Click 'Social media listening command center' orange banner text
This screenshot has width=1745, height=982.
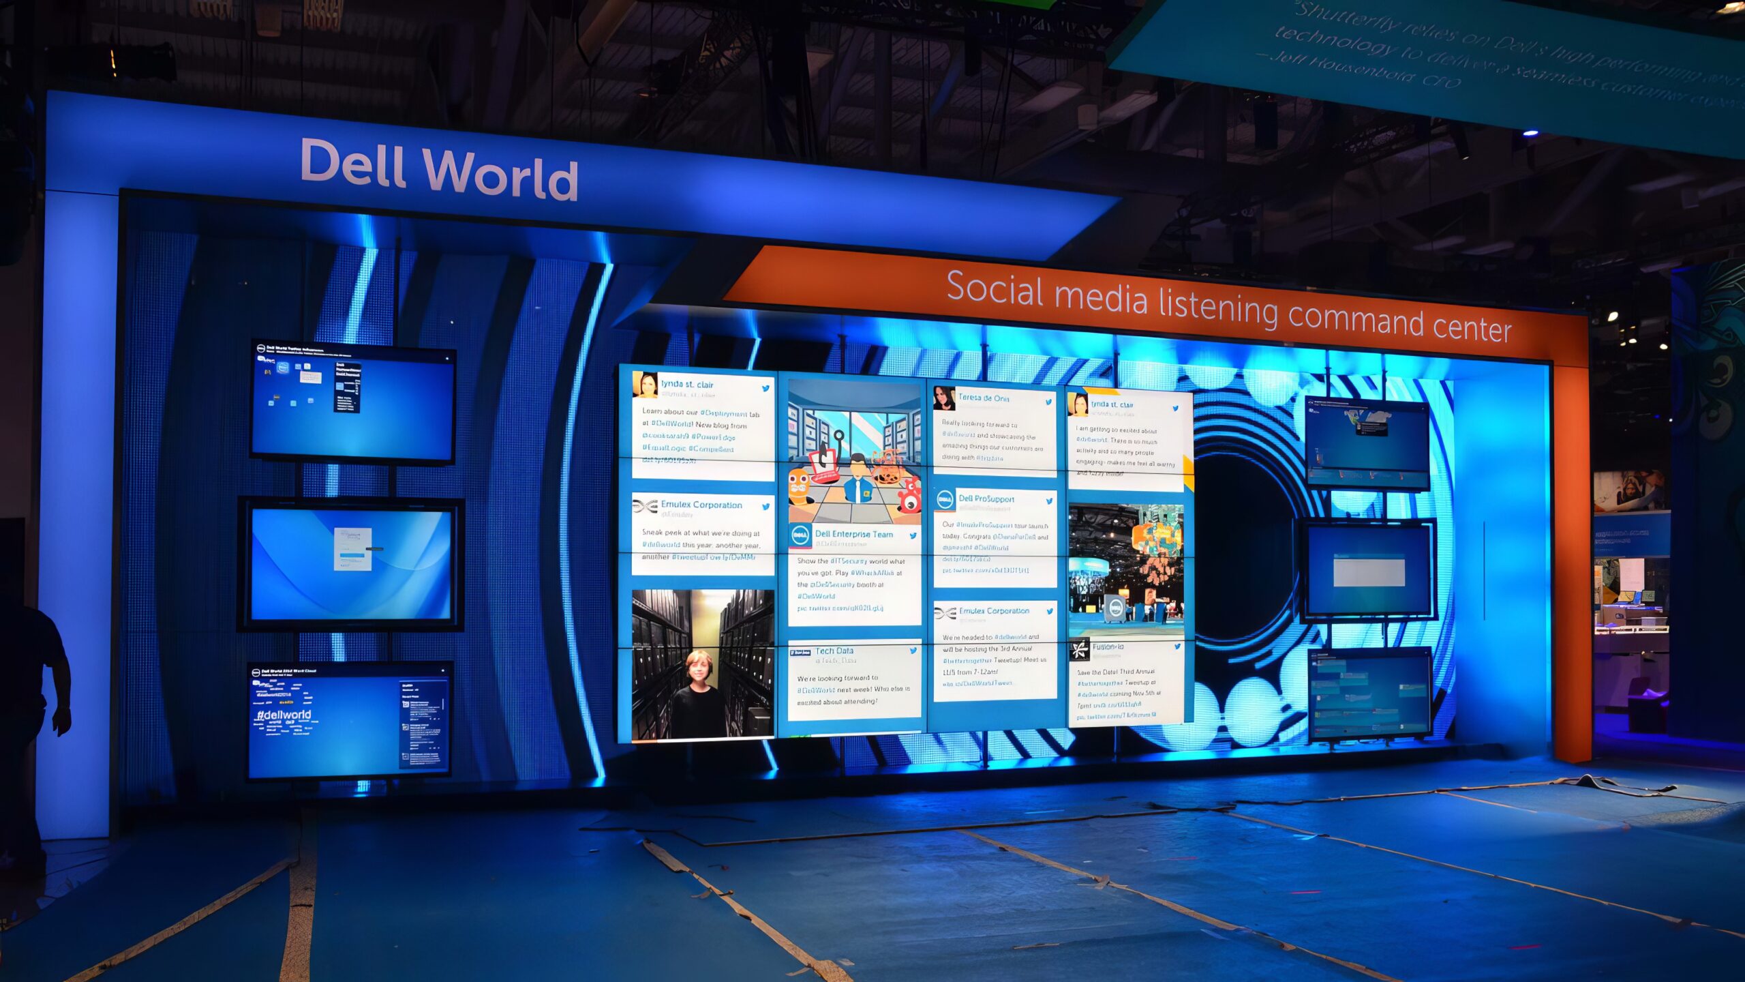coord(1229,306)
